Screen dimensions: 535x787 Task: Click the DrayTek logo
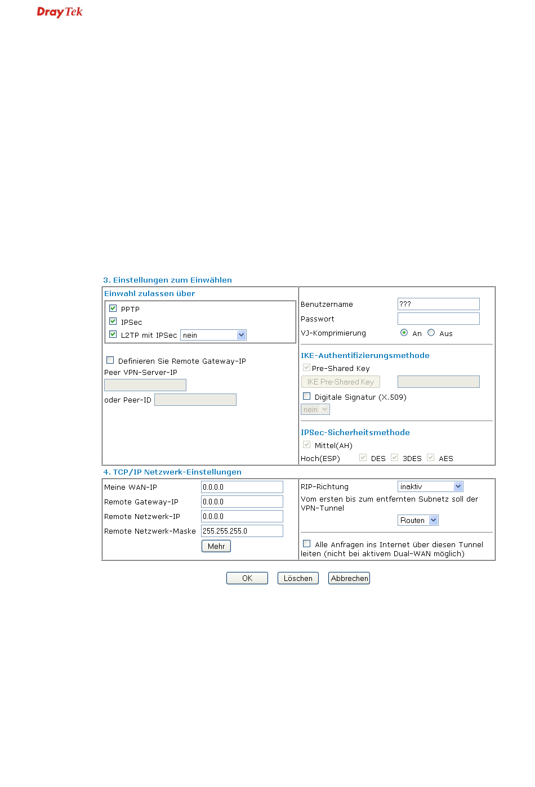pos(60,12)
